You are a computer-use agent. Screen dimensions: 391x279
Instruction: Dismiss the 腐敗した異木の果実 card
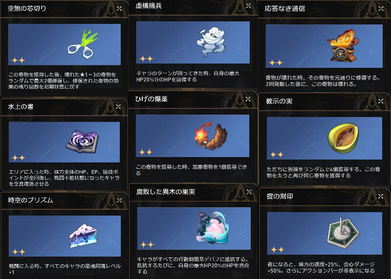pos(249,192)
